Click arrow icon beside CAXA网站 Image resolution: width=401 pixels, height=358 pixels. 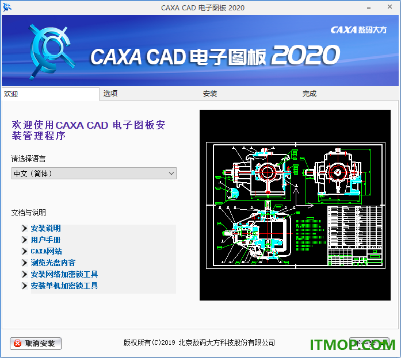(x=24, y=251)
